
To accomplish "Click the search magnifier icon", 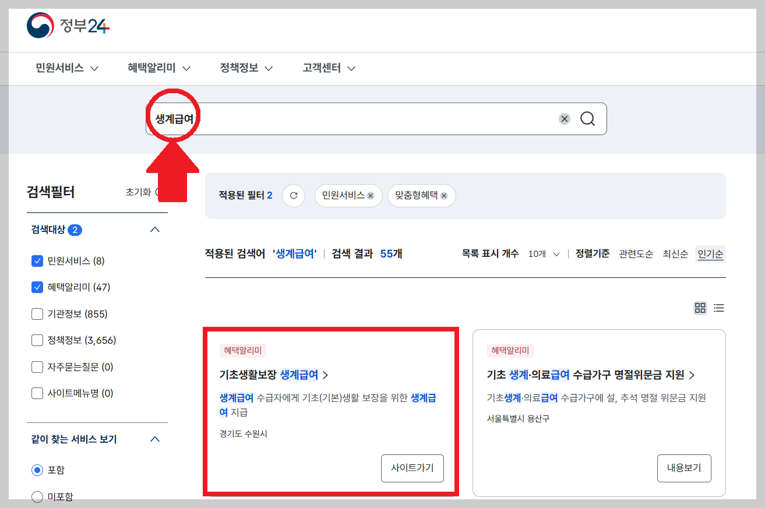I will (587, 118).
